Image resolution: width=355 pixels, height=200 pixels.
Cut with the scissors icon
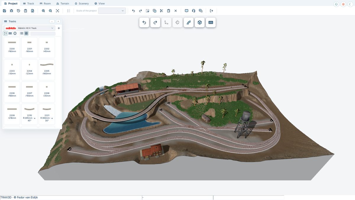click(162, 11)
